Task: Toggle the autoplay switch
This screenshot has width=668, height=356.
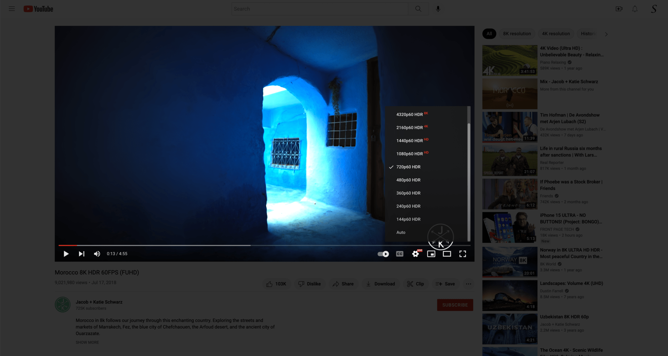Action: (383, 254)
